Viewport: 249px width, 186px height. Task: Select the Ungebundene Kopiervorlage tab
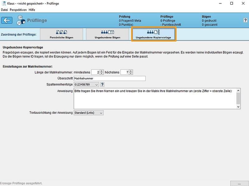(153, 34)
